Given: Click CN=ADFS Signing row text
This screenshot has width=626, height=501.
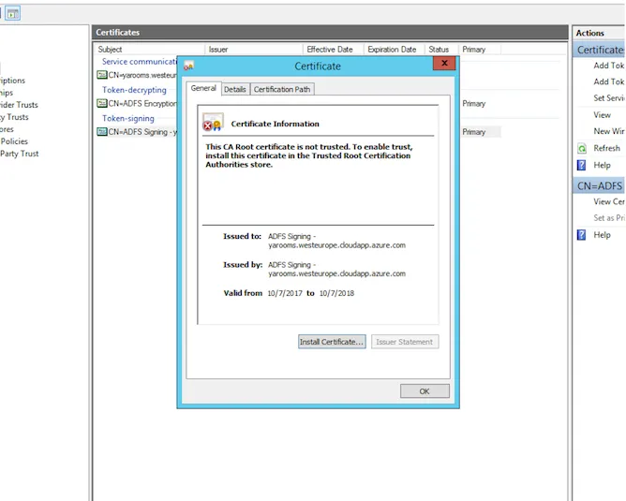Looking at the screenshot, I should 142,132.
